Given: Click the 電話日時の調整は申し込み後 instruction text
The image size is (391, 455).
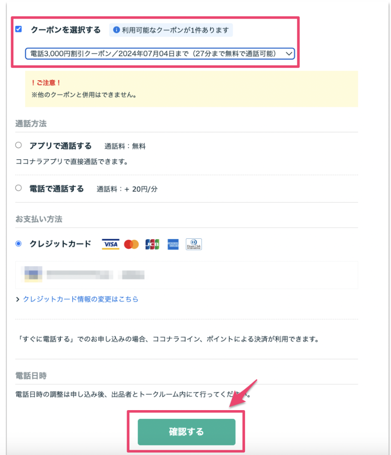Looking at the screenshot, I should point(133,395).
